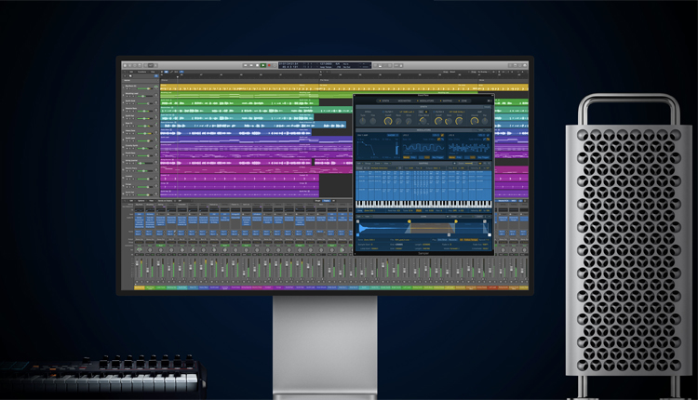Screen dimensions: 698x400
Task: Click the Duplicate Track icon
Action: coord(130,76)
